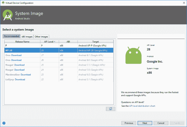Image resolution: width=187 pixels, height=127 pixels.
Task: Click the Android Studio logo in header
Action: click(x=8, y=15)
